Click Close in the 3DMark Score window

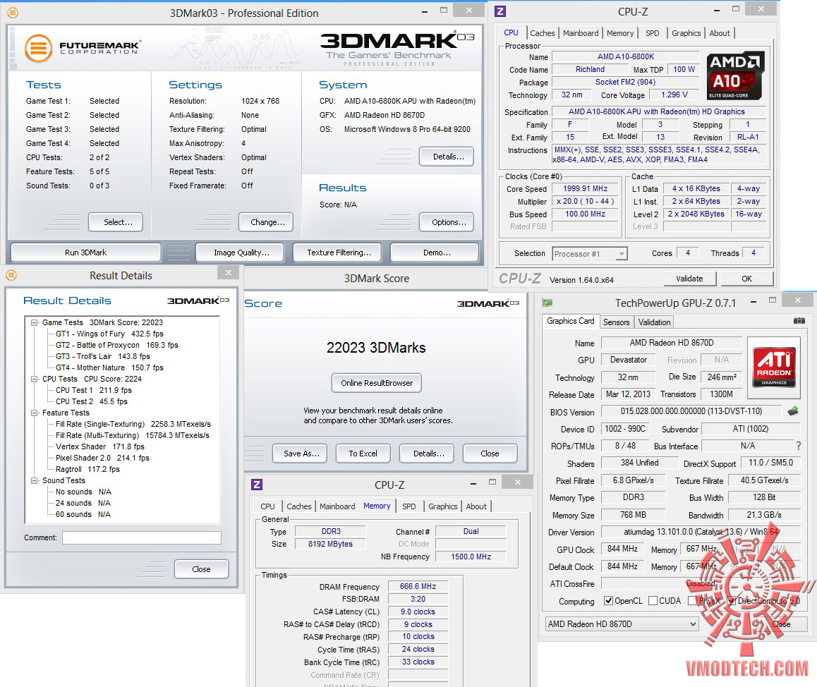coord(490,453)
